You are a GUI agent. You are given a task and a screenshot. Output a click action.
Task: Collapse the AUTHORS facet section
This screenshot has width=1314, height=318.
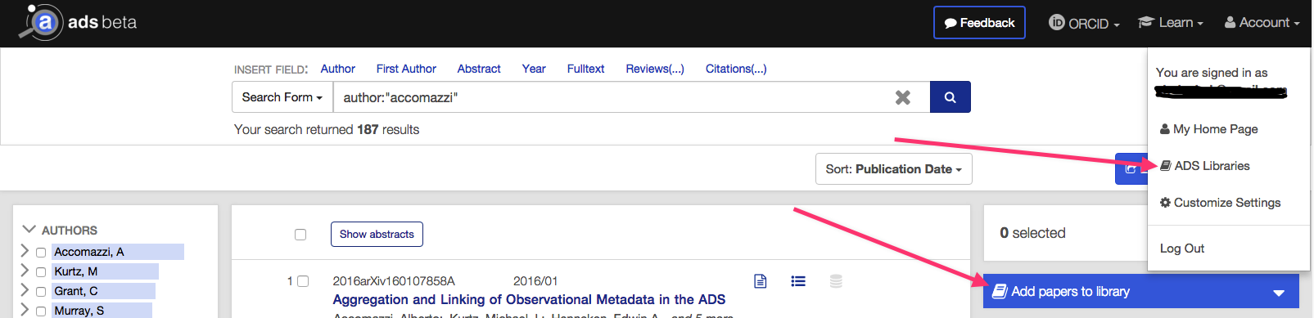coord(29,230)
